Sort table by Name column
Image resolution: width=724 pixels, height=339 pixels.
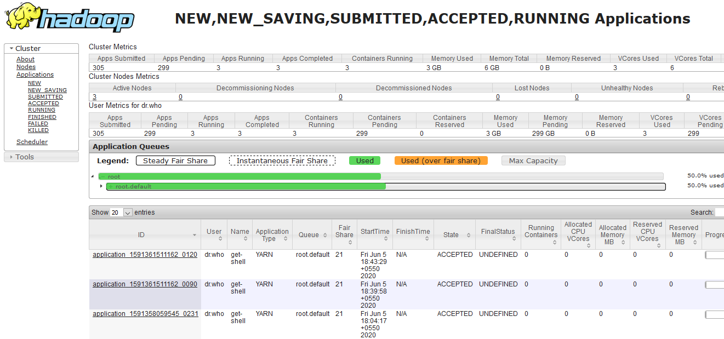[x=240, y=235]
